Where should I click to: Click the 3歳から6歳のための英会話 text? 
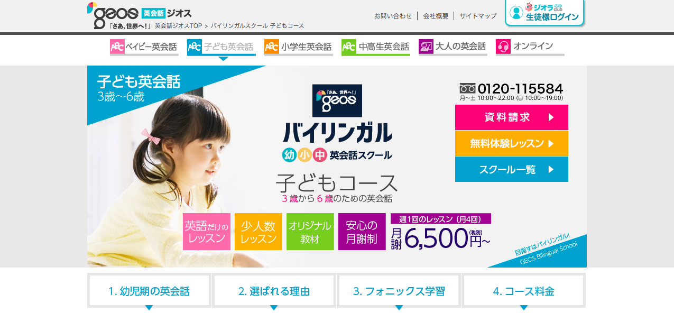click(x=337, y=199)
